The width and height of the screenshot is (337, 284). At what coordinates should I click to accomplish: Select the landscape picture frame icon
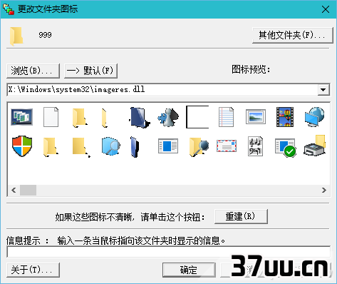click(256, 117)
